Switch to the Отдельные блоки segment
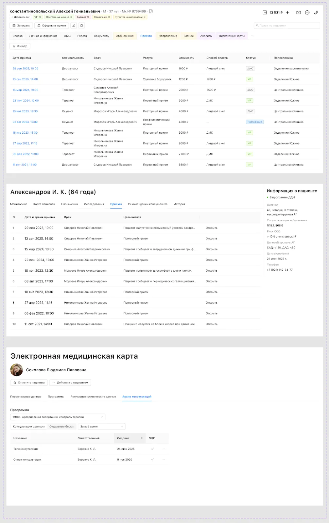Viewport: 329px width, 523px height. point(61,427)
